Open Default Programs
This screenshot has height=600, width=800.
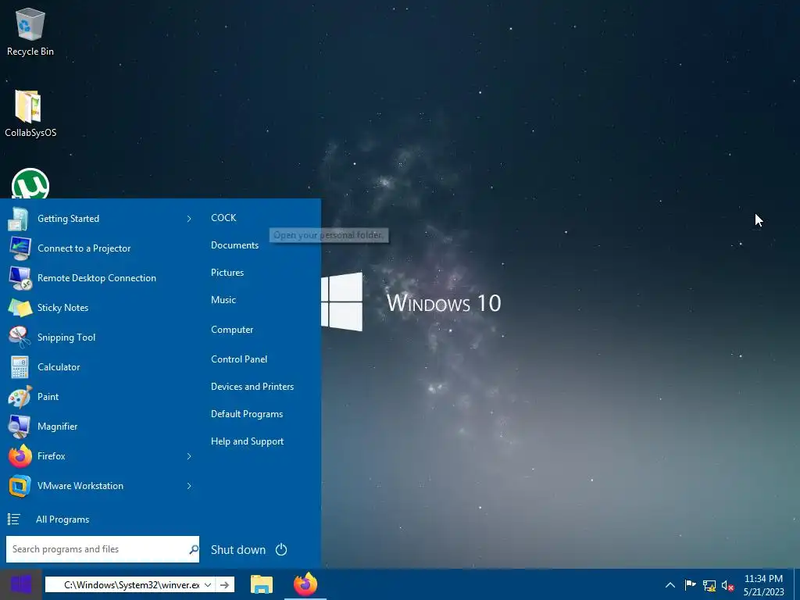click(x=247, y=414)
